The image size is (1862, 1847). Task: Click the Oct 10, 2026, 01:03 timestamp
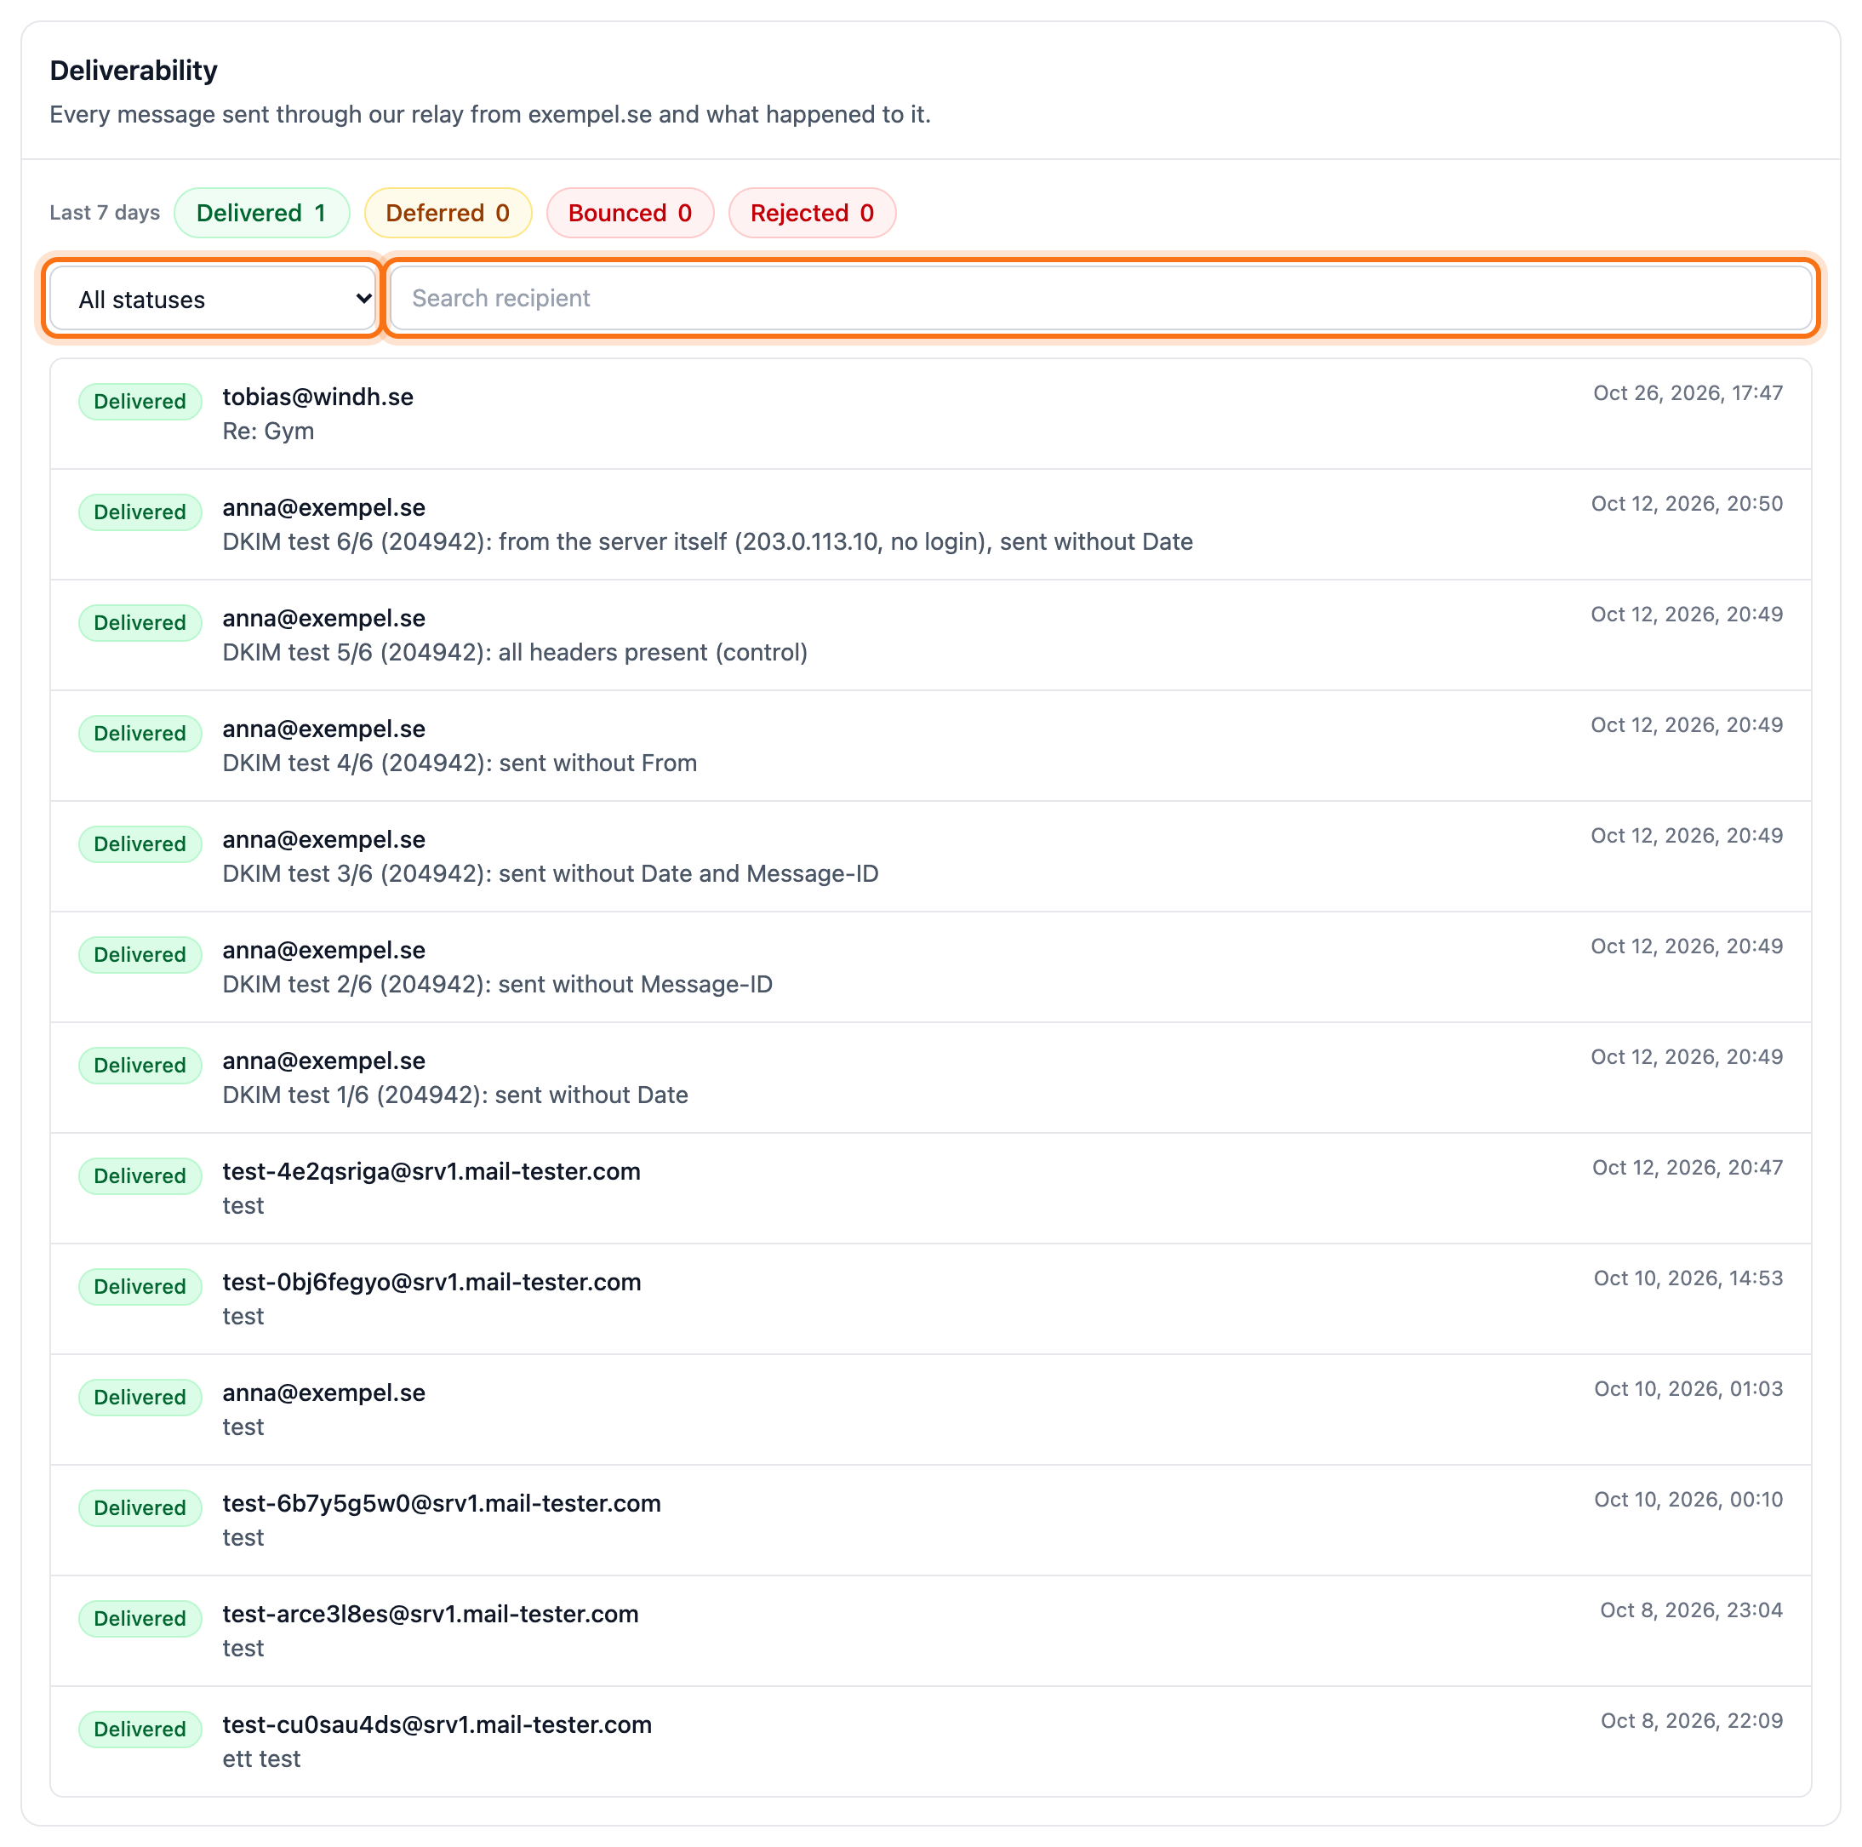point(1688,1388)
